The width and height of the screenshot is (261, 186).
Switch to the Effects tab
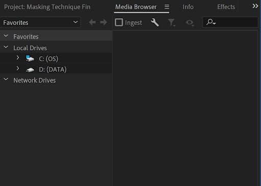click(x=226, y=7)
